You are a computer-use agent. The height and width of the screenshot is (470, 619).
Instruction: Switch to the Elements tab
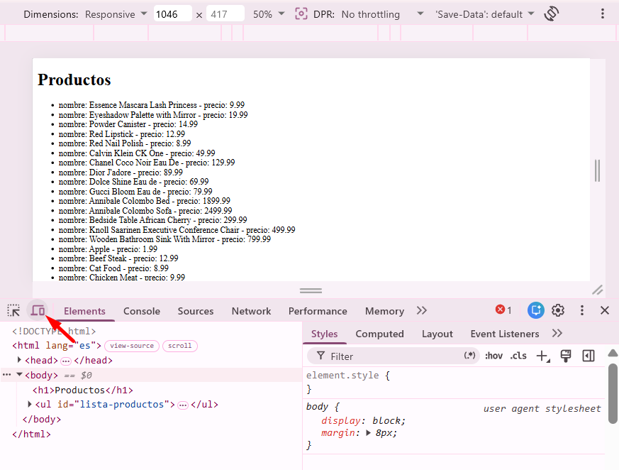coord(84,311)
